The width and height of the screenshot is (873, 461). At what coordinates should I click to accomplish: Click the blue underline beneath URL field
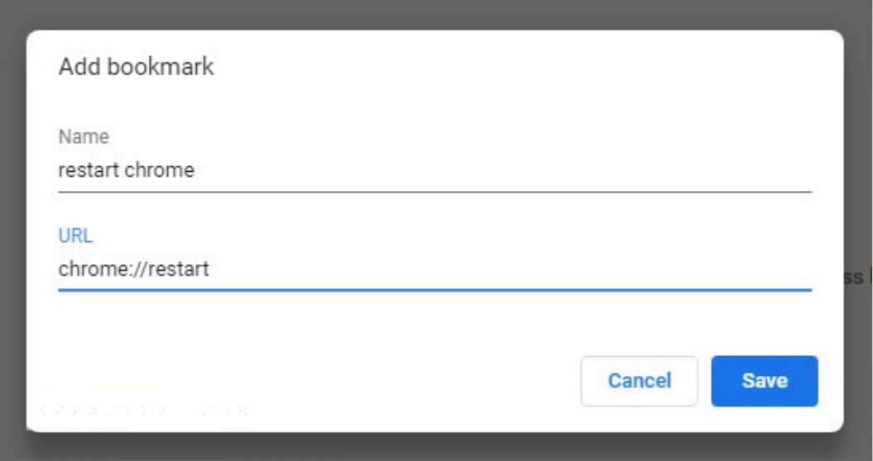434,290
